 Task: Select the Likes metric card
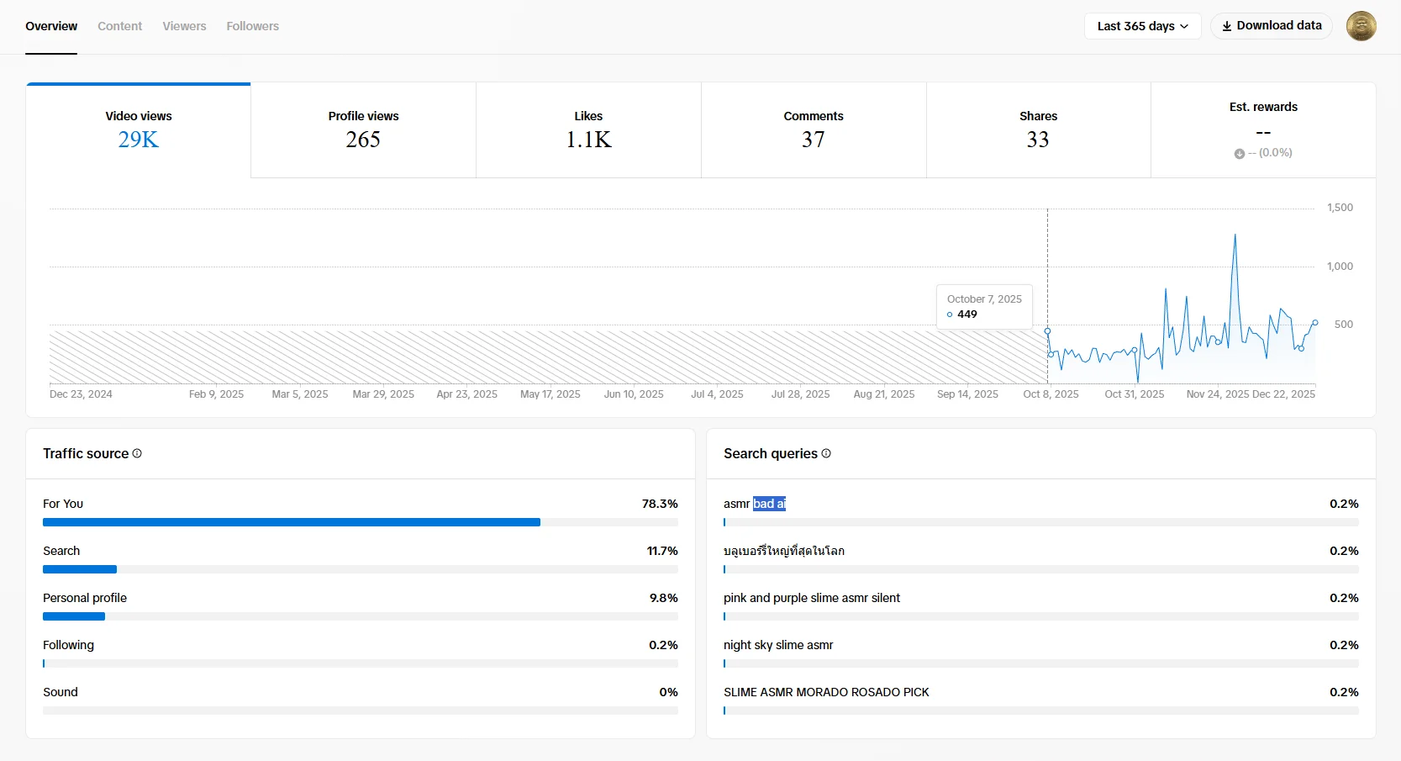[x=587, y=130]
